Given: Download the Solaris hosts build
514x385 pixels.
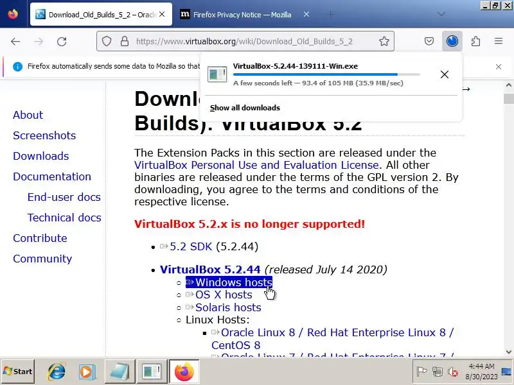Looking at the screenshot, I should (228, 307).
